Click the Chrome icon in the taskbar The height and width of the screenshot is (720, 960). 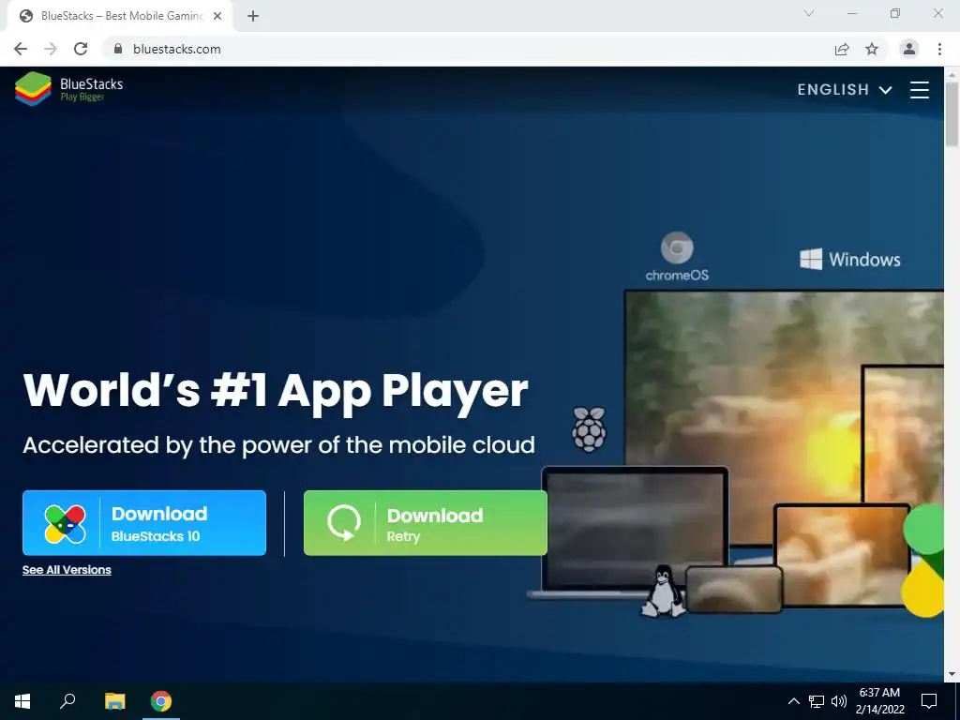161,701
